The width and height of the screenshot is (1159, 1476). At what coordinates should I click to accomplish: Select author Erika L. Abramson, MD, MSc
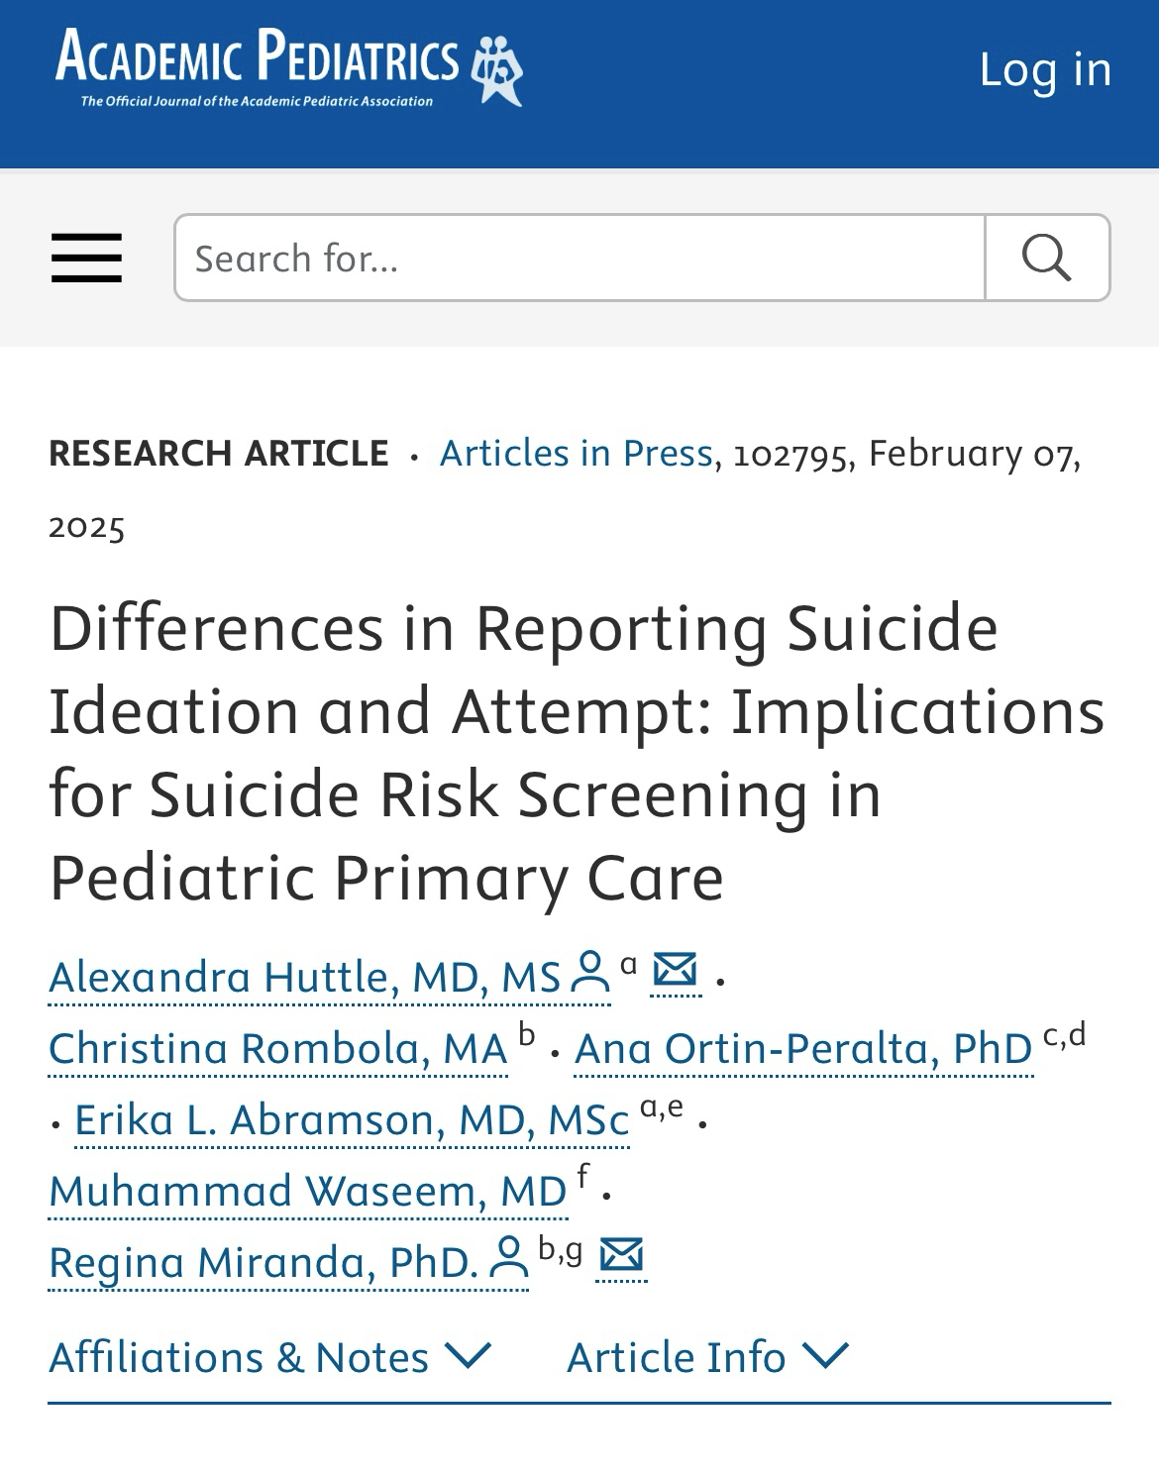[352, 1120]
